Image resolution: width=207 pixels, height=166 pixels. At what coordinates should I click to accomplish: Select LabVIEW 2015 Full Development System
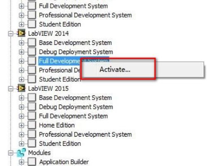point(73,116)
